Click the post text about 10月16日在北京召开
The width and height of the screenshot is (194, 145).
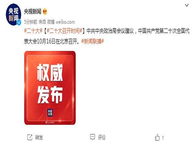52,42
